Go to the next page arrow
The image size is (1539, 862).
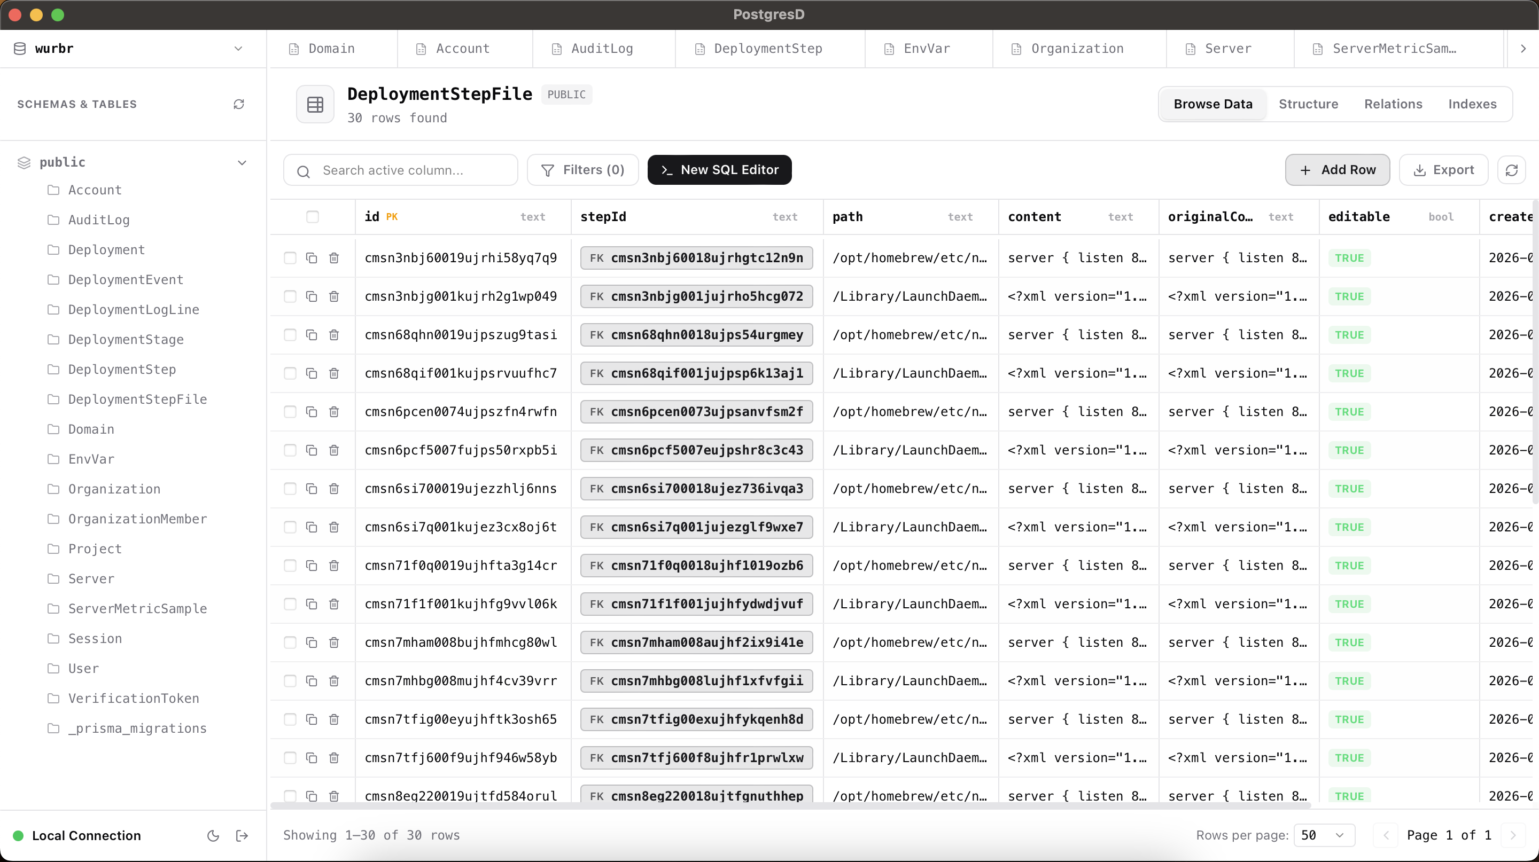(1513, 835)
